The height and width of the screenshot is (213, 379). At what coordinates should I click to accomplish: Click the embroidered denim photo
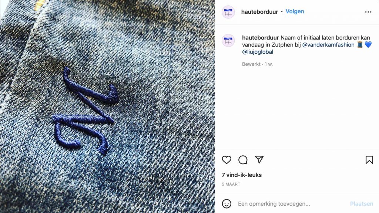tap(107, 106)
